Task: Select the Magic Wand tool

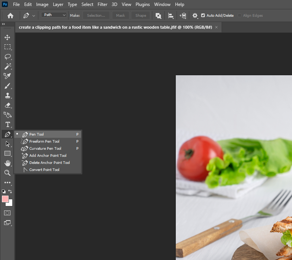Action: point(7,66)
